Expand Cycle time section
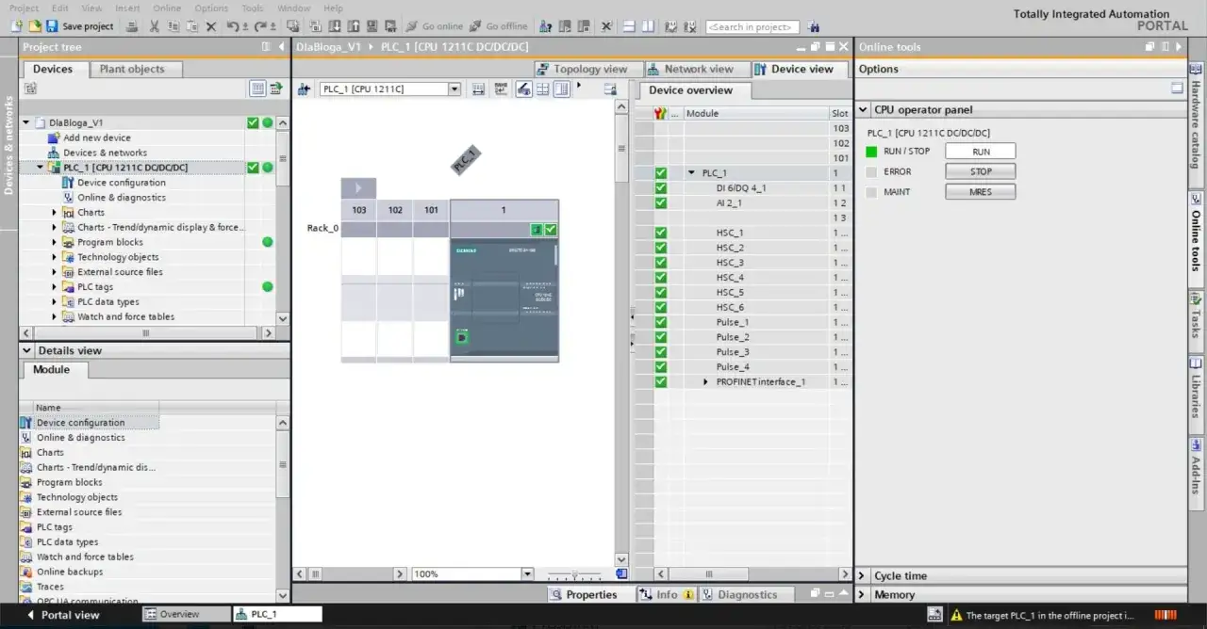 (863, 576)
